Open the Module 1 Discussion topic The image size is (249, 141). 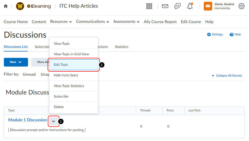point(28,120)
